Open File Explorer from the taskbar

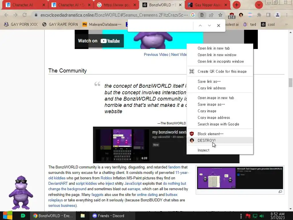pos(83,216)
